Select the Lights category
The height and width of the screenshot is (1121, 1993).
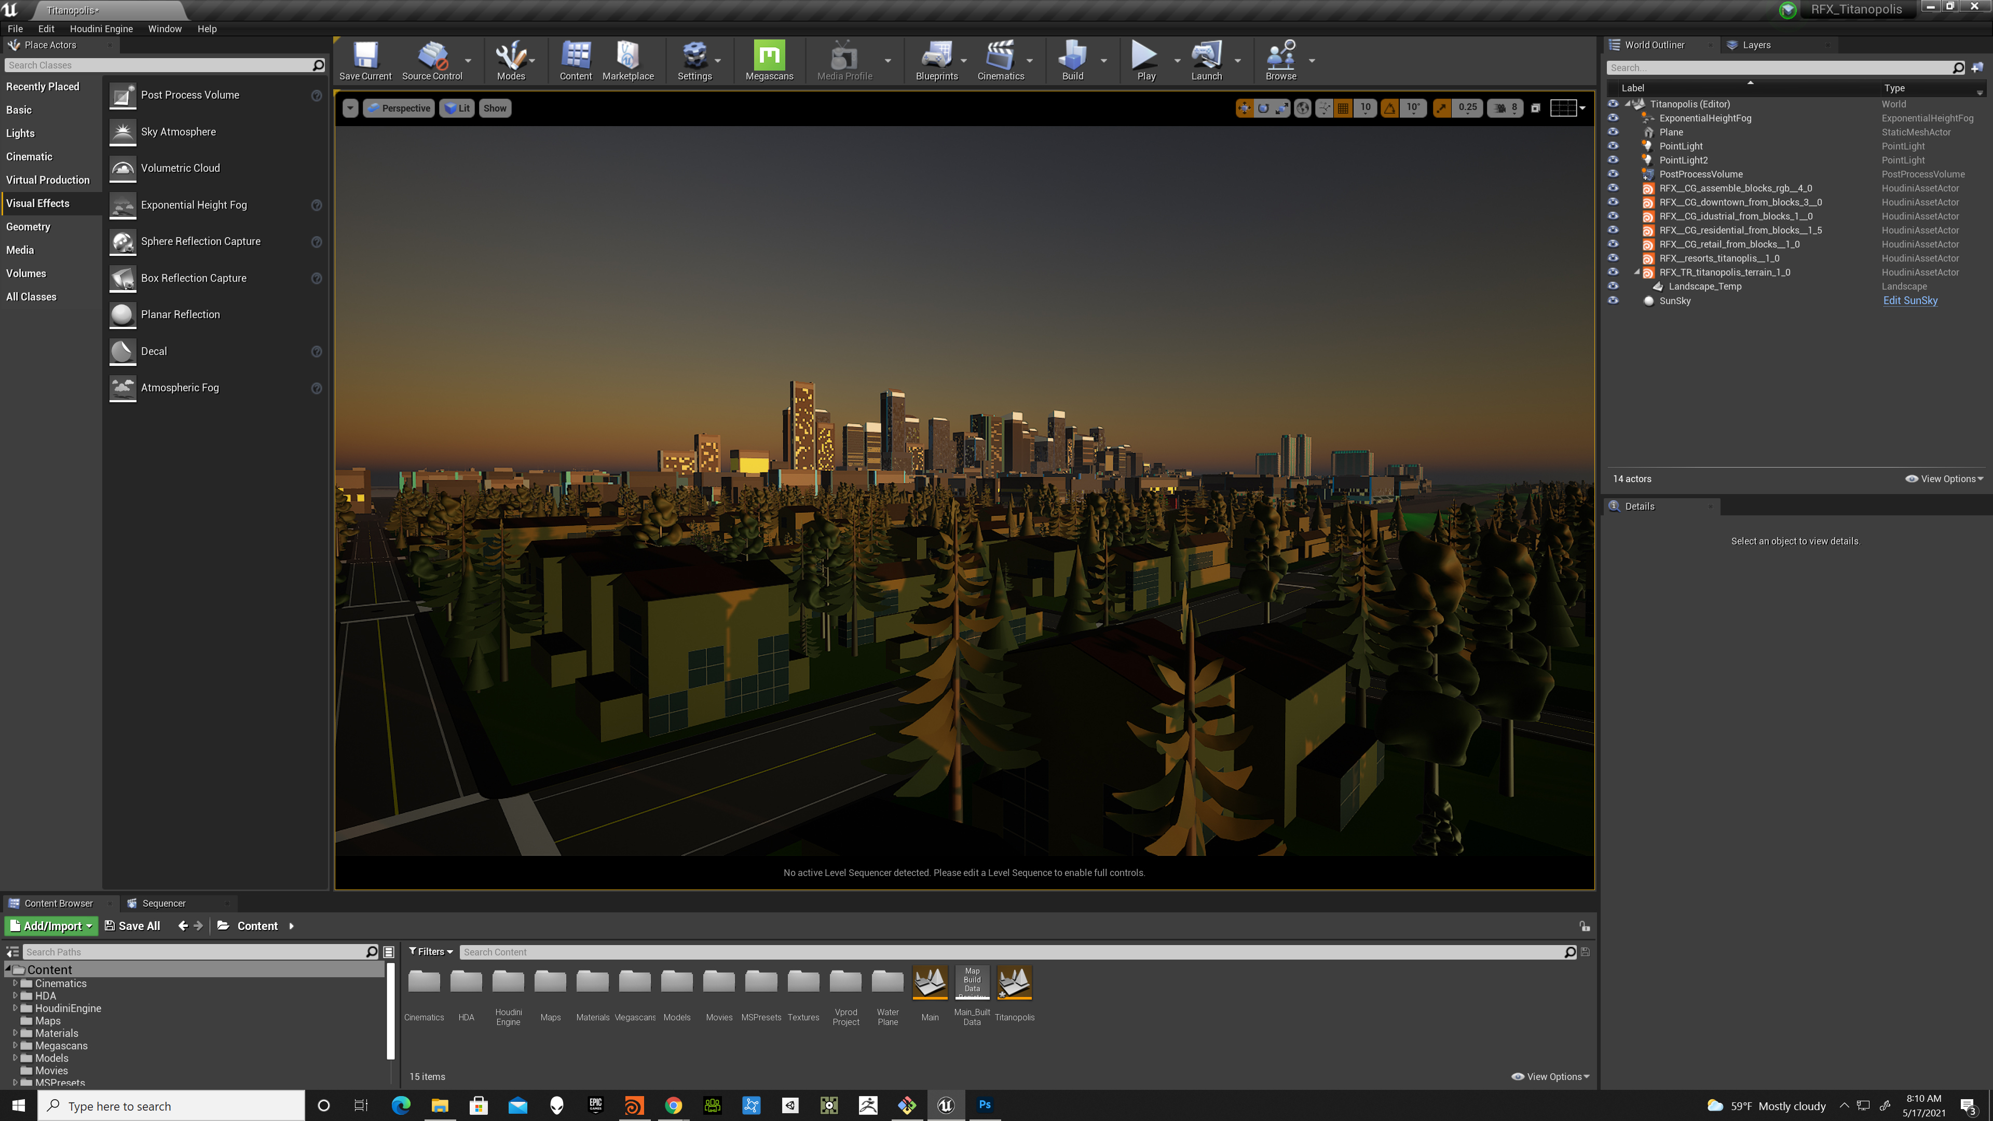20,133
